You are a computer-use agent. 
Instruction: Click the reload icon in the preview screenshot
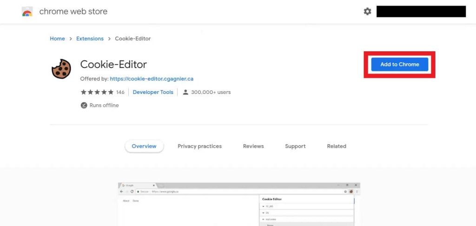click(132, 192)
